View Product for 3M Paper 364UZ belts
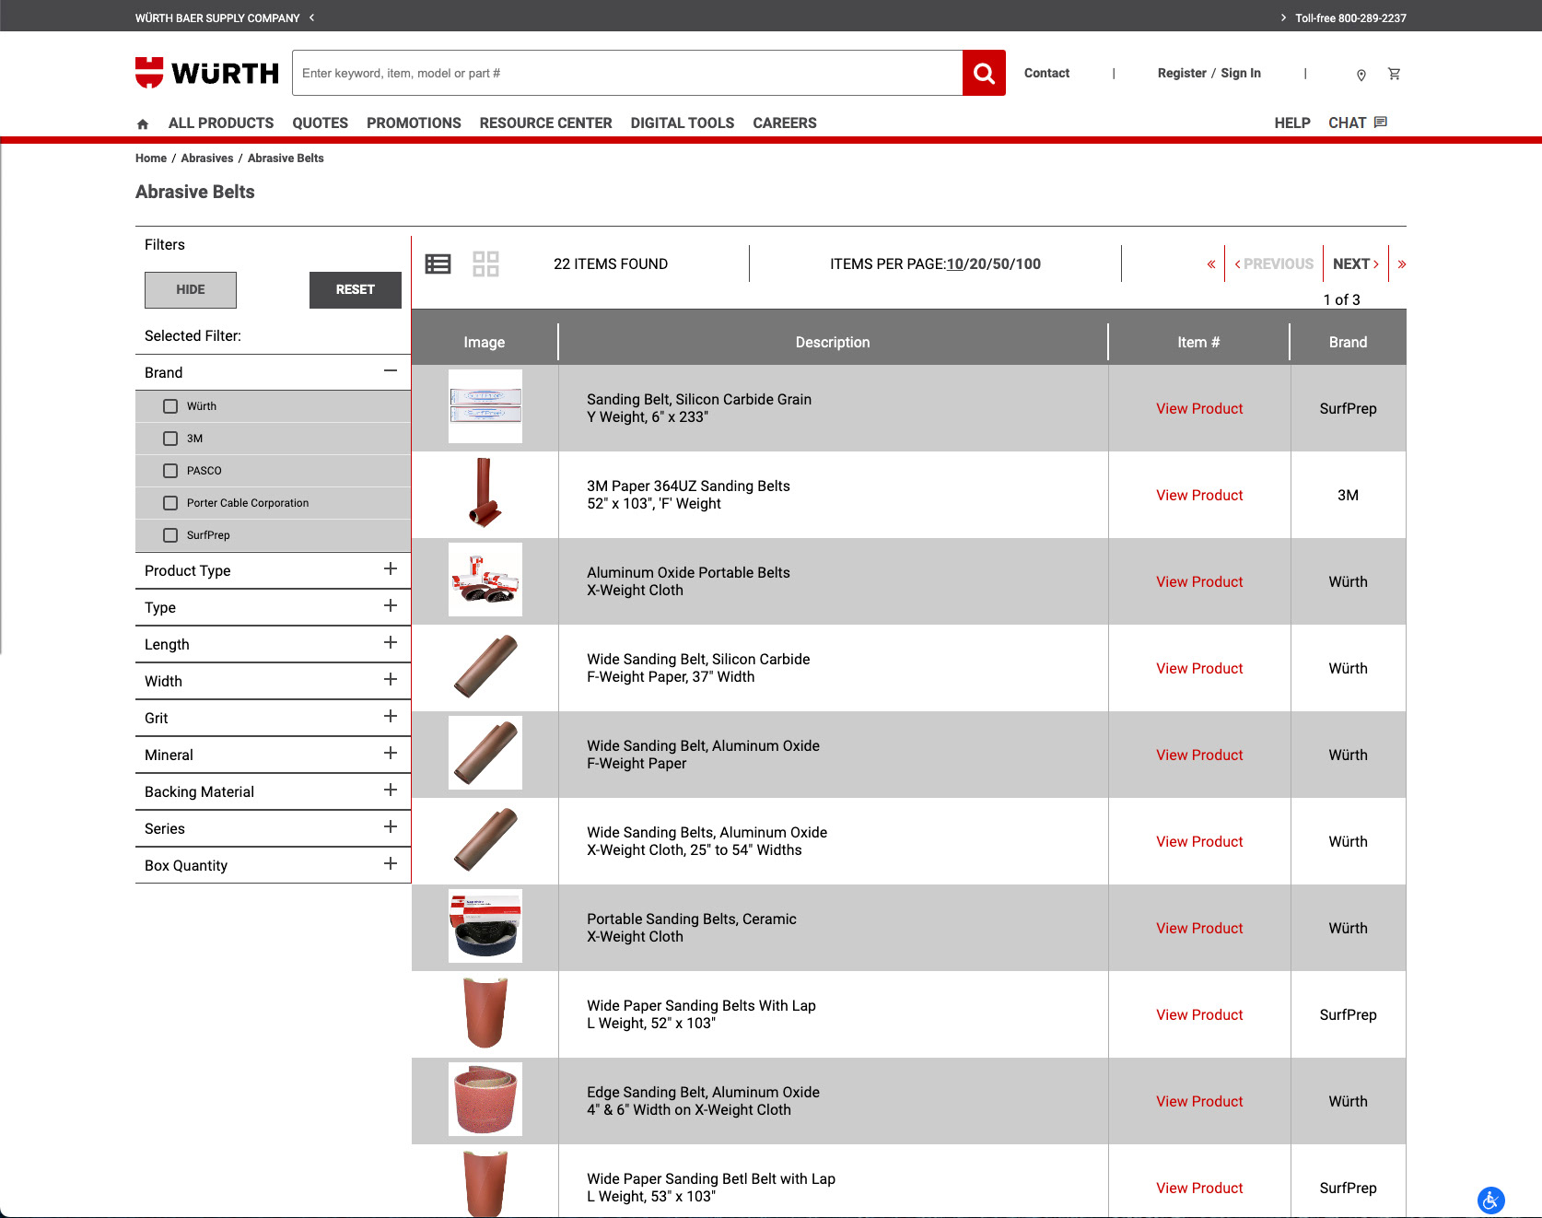1542x1218 pixels. tap(1199, 496)
